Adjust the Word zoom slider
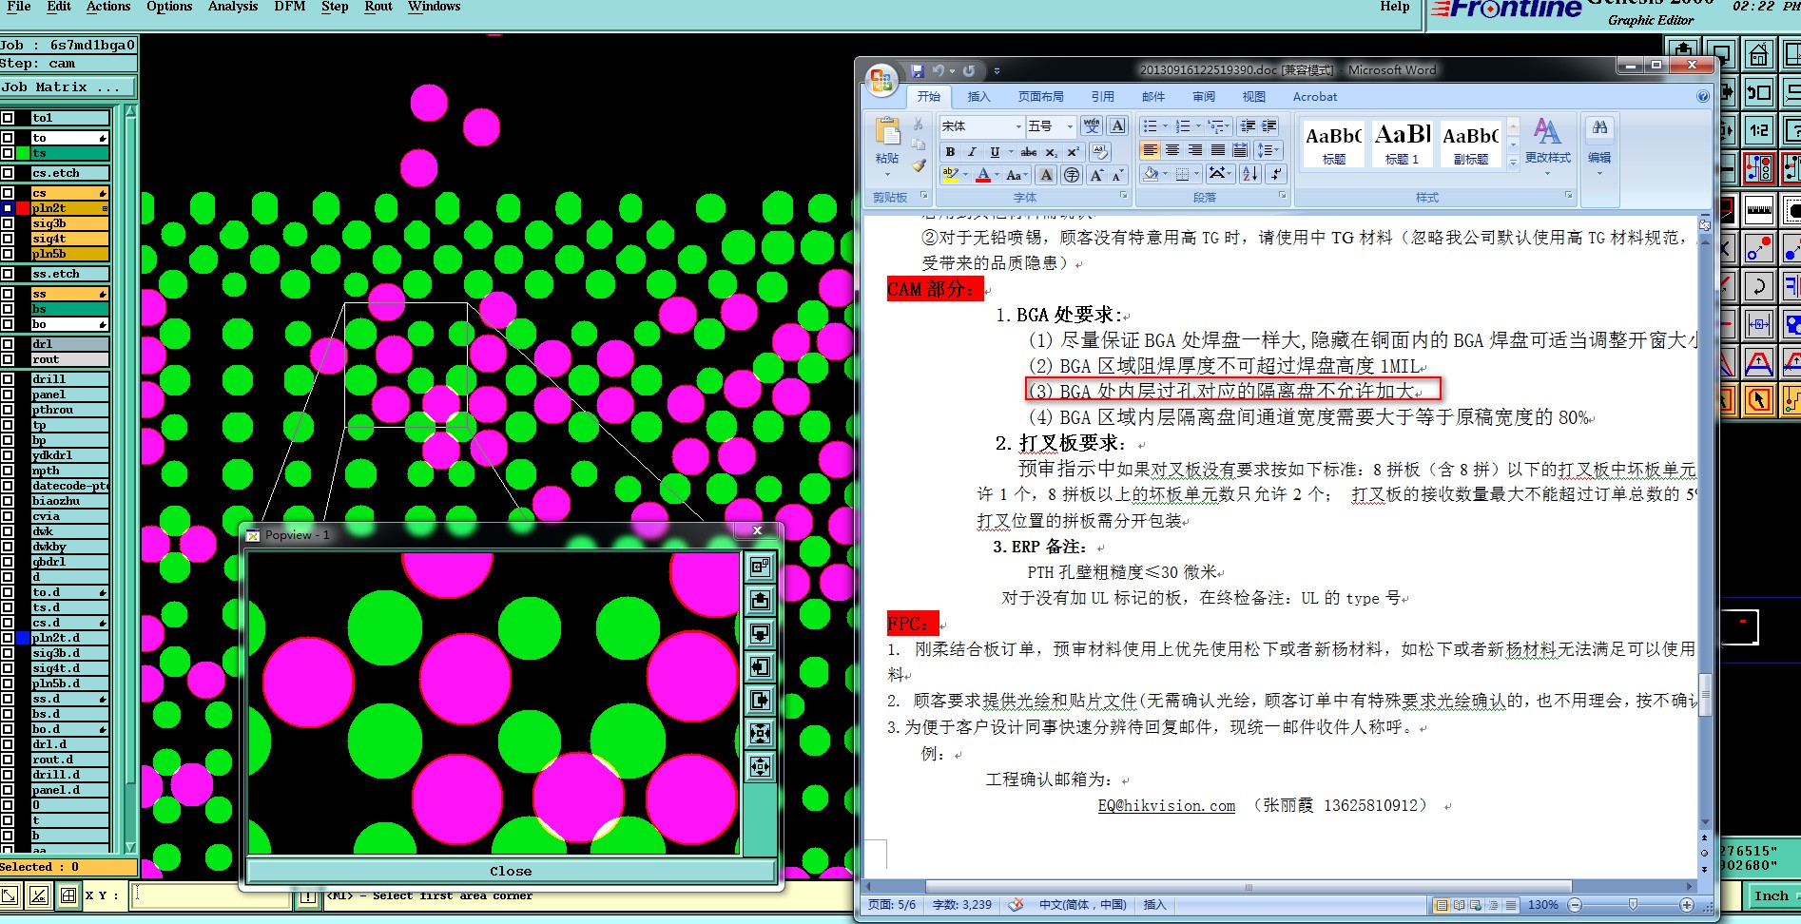Screen dimensions: 1801x924 click(x=1633, y=905)
